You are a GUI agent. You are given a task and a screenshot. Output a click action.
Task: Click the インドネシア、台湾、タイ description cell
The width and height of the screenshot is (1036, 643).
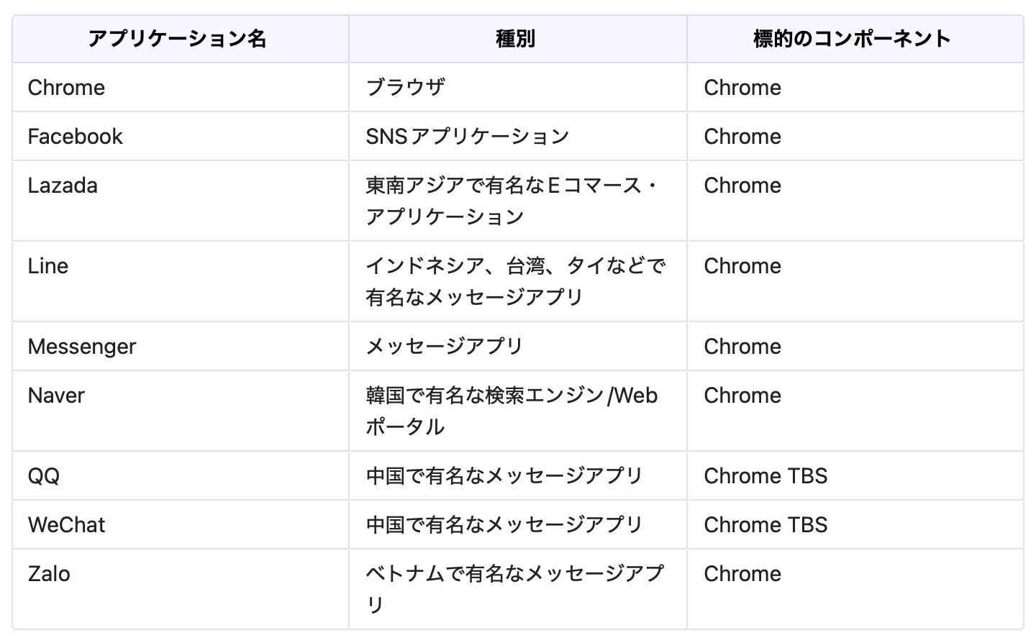click(x=514, y=281)
